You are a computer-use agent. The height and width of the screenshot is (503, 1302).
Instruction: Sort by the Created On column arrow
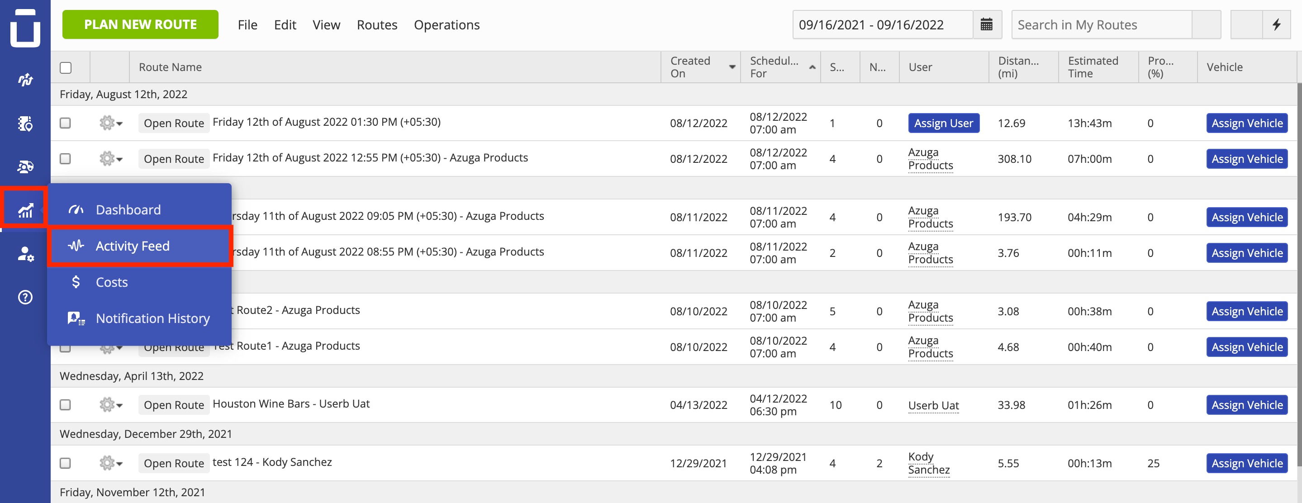(732, 67)
